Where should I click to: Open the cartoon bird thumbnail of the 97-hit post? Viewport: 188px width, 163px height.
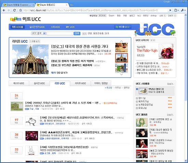pos(32,121)
